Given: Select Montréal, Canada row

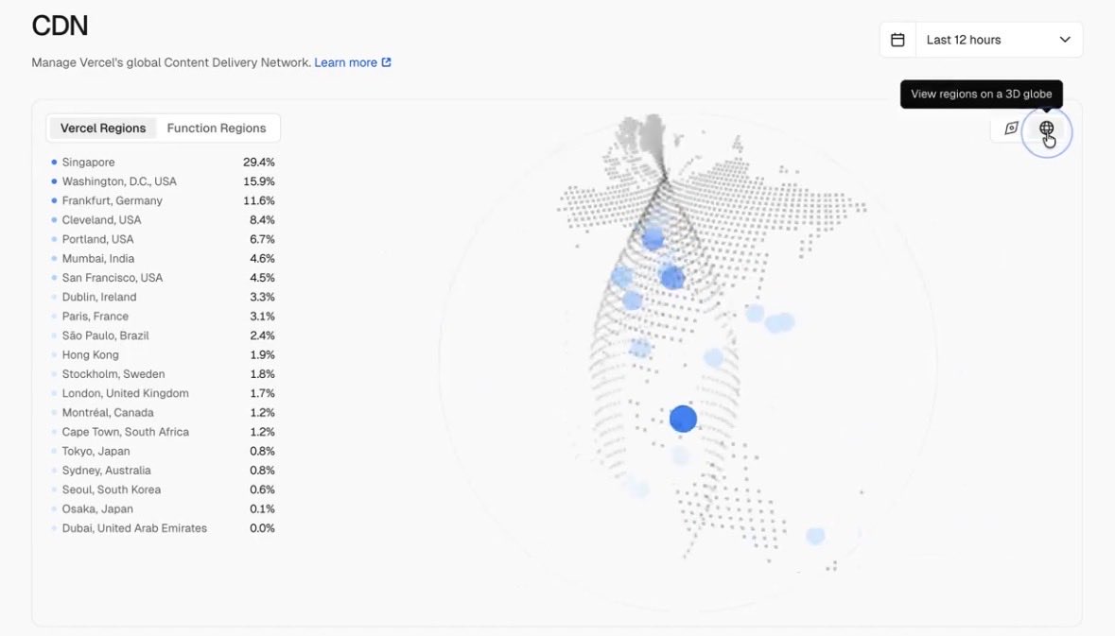Looking at the screenshot, I should pyautogui.click(x=163, y=412).
